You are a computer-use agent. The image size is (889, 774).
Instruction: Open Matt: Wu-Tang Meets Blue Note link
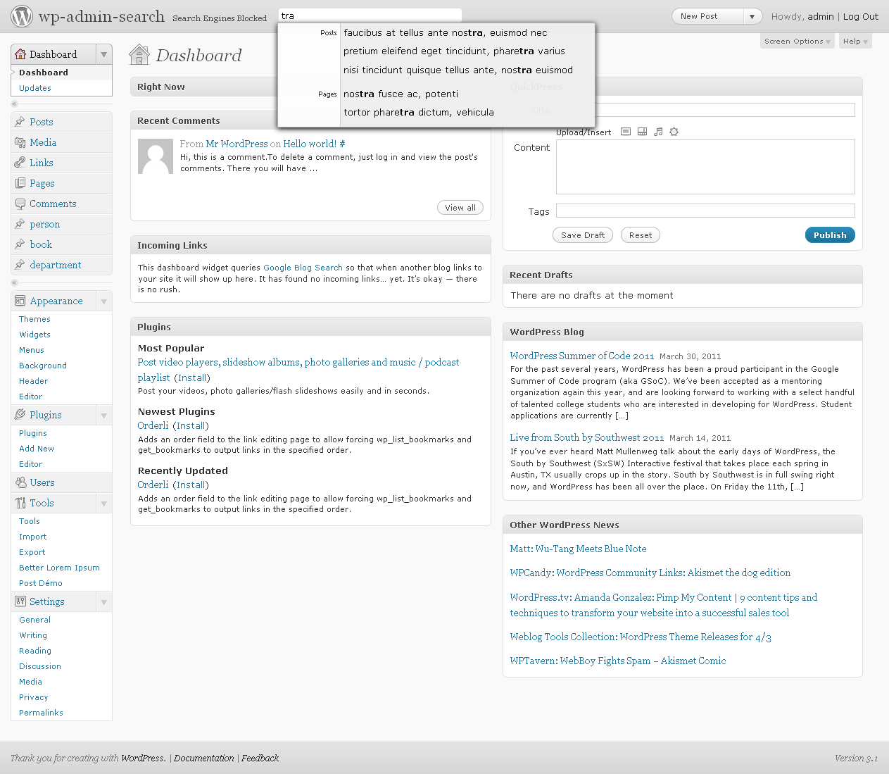[578, 549]
